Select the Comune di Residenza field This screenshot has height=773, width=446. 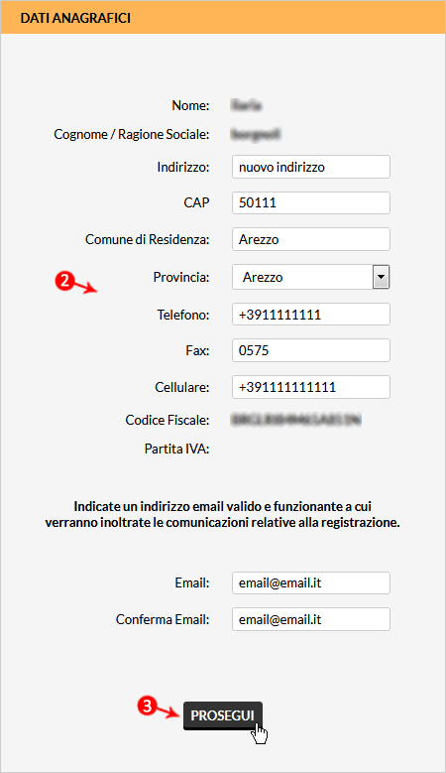click(311, 239)
